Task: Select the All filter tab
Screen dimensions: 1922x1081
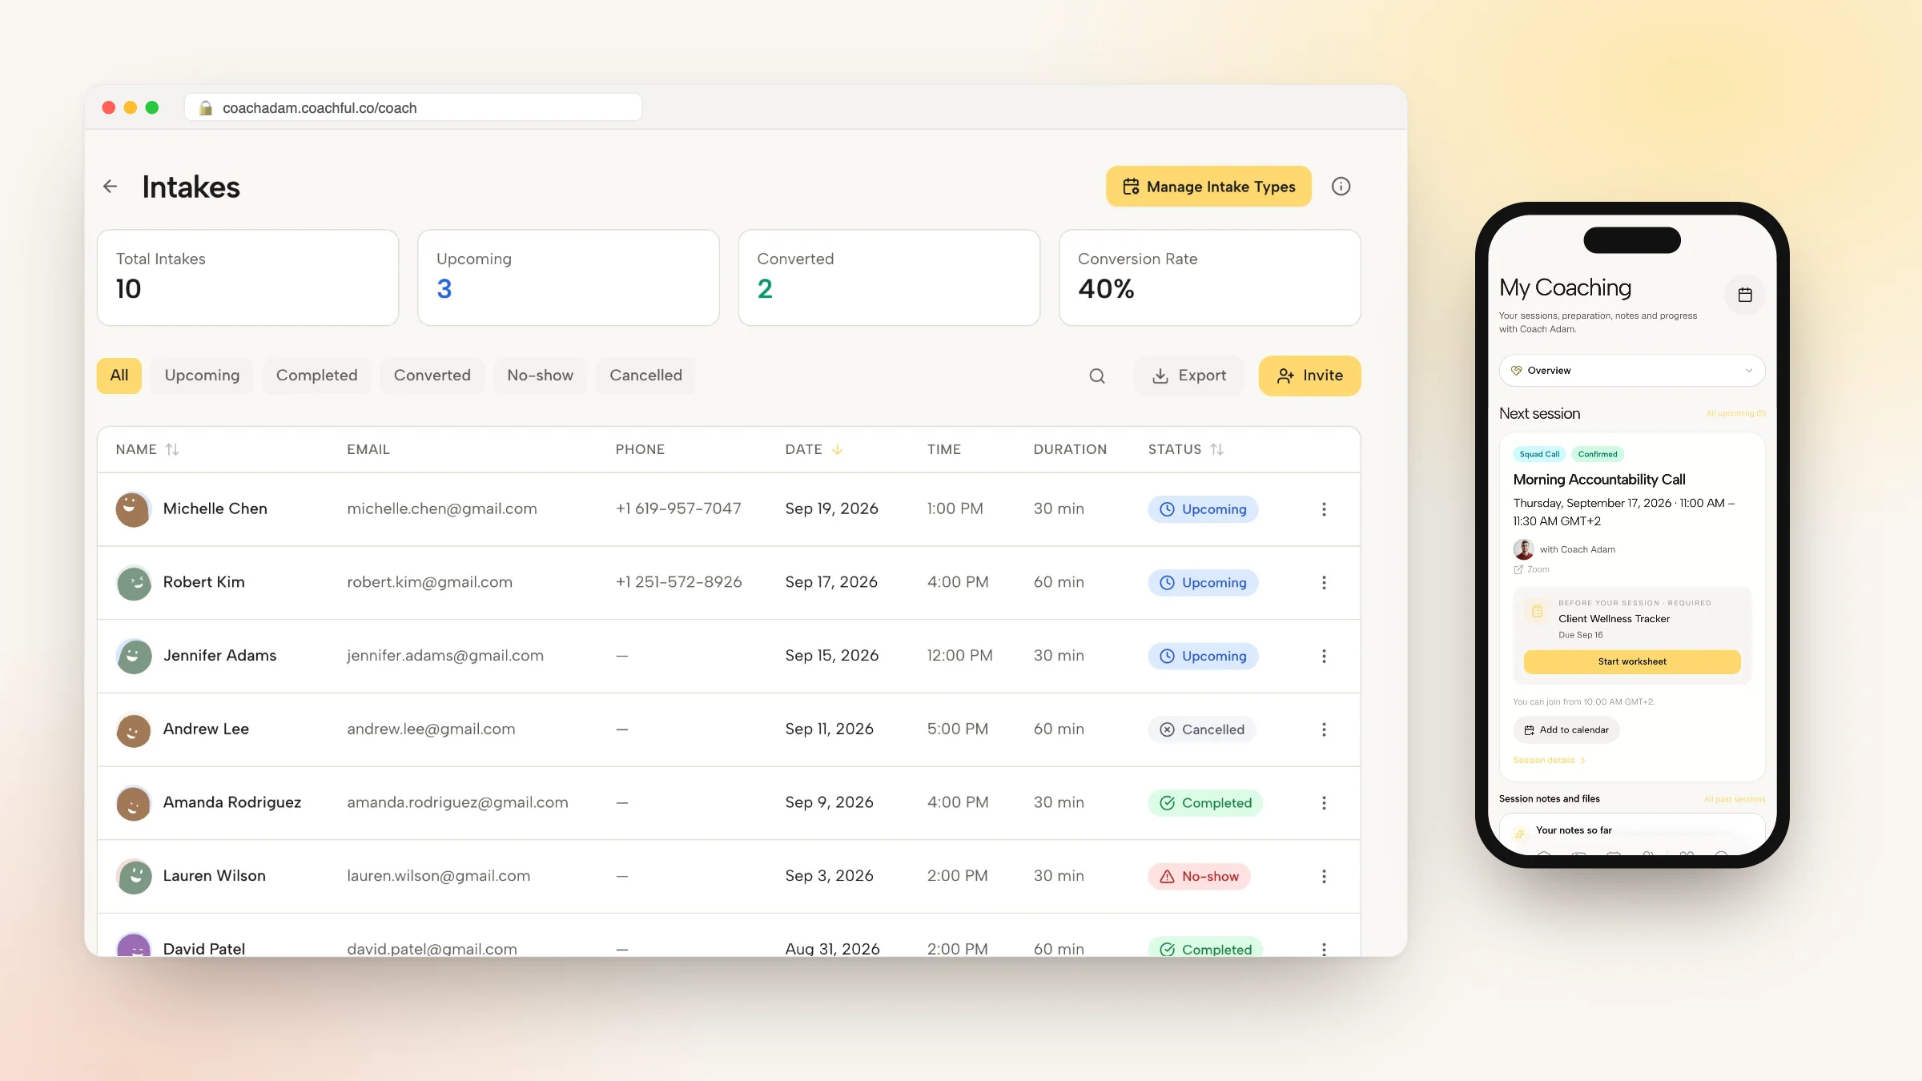Action: pos(119,376)
